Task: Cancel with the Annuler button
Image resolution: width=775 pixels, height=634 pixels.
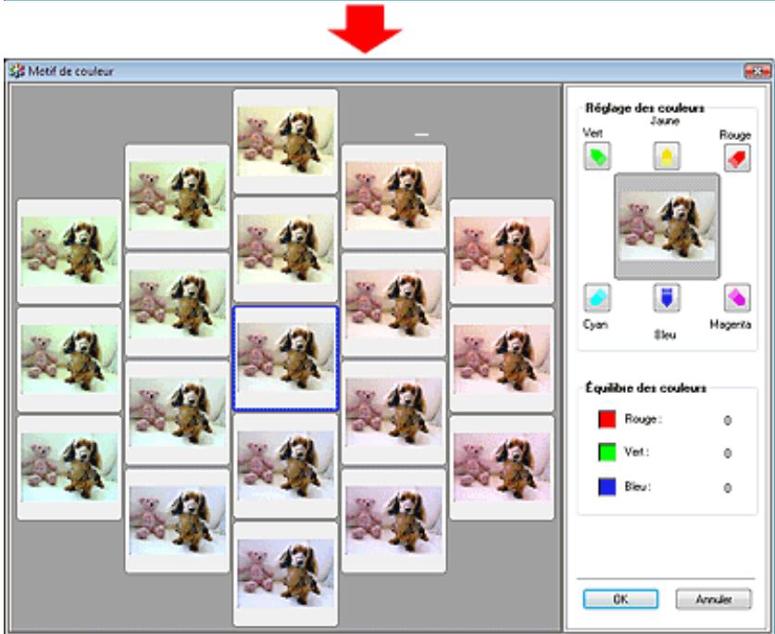Action: (x=713, y=599)
